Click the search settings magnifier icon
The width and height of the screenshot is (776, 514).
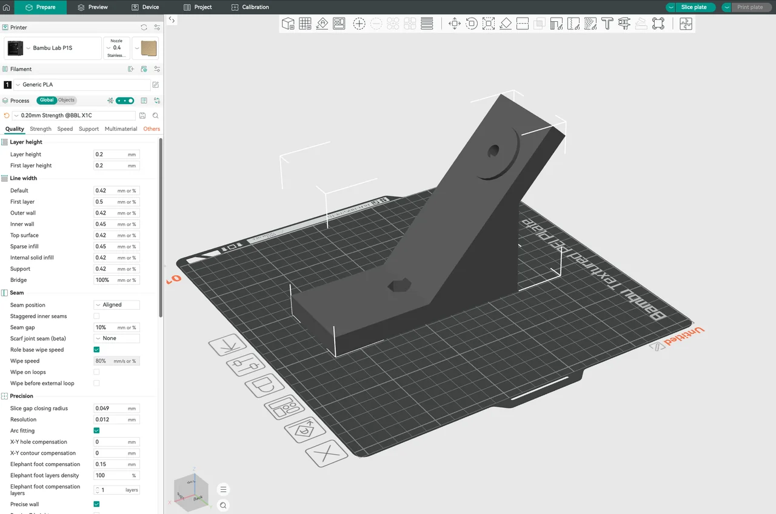click(156, 115)
